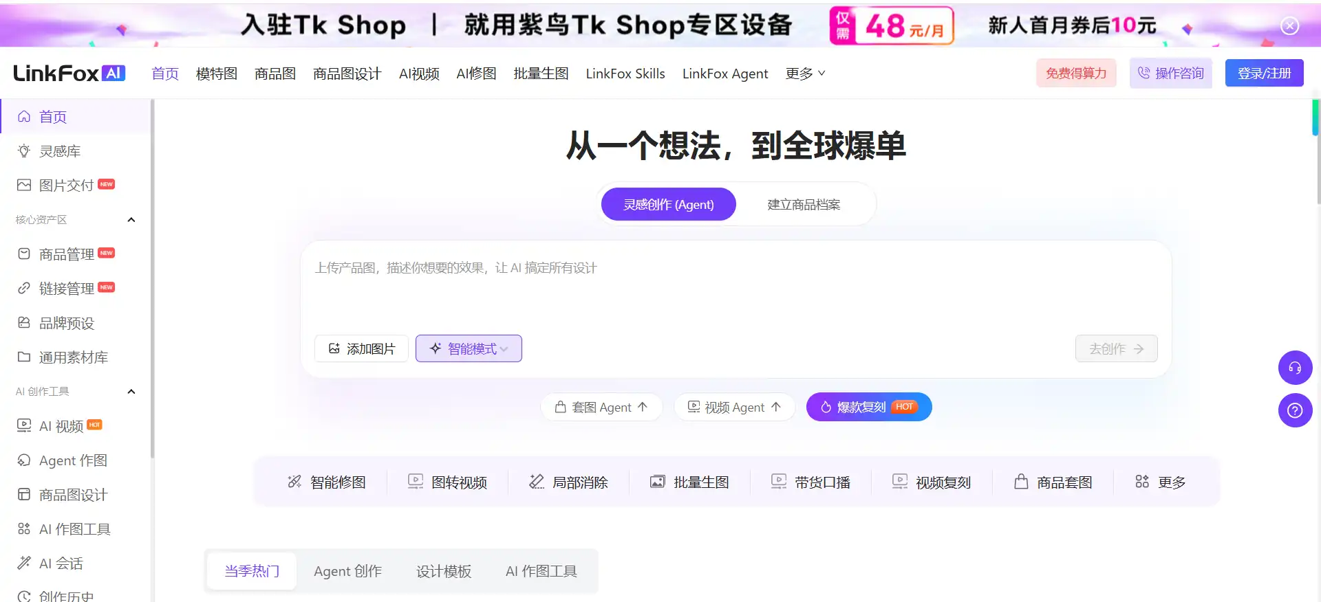Click the LinkFox AI logo

click(x=69, y=73)
